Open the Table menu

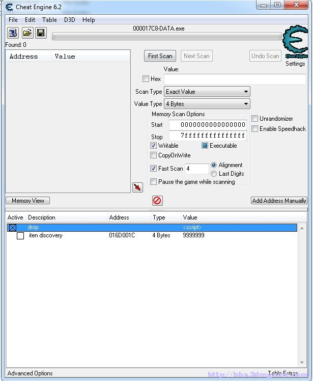[x=49, y=20]
